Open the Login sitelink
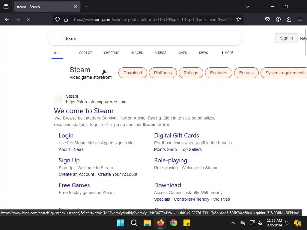Viewport: 307px width, 230px height. pos(66,135)
